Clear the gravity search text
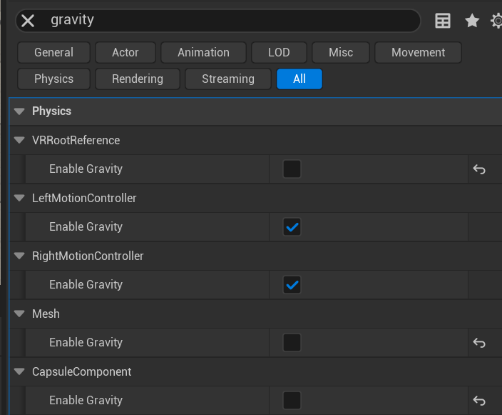Viewport: 502px width, 415px height. (x=28, y=21)
